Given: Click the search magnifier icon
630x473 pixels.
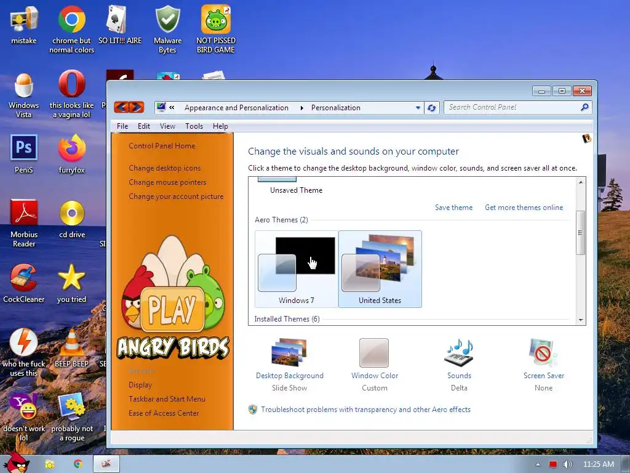Looking at the screenshot, I should pos(584,107).
